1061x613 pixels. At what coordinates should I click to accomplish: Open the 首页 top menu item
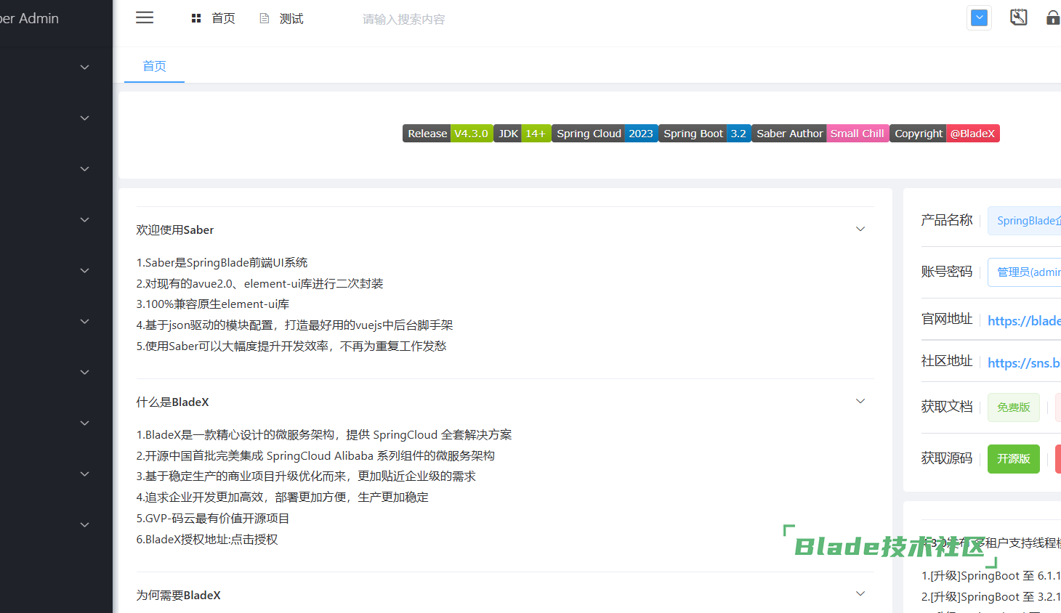[x=223, y=18]
